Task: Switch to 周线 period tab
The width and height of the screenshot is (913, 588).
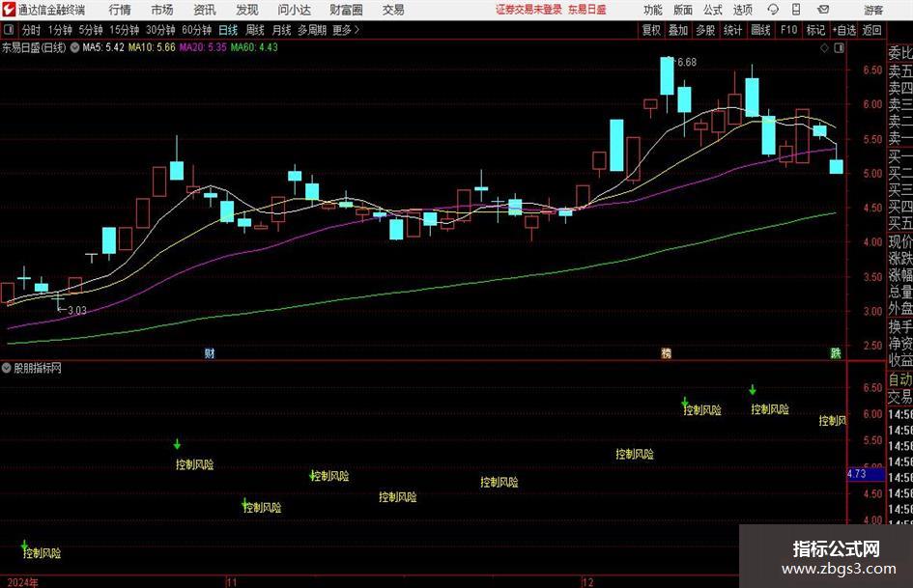Action: click(x=255, y=30)
